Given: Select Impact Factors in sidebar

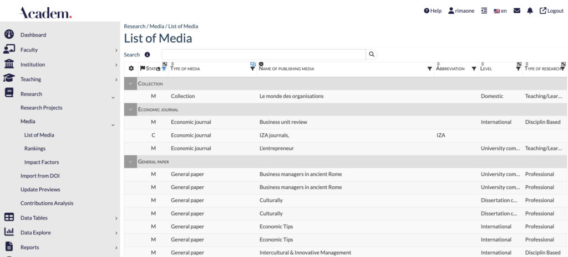Looking at the screenshot, I should [42, 162].
